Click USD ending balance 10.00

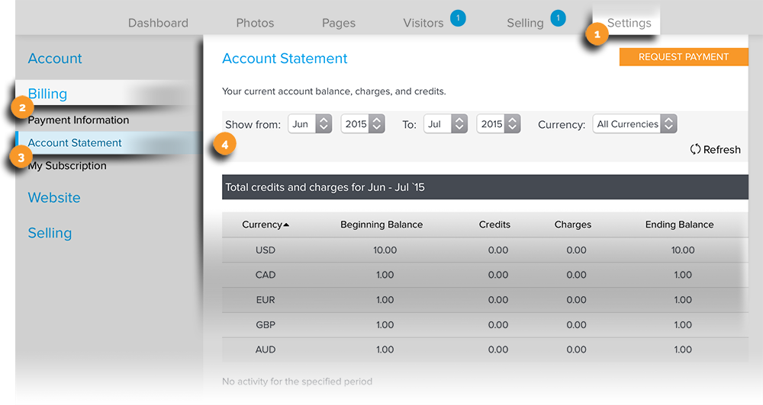[683, 250]
